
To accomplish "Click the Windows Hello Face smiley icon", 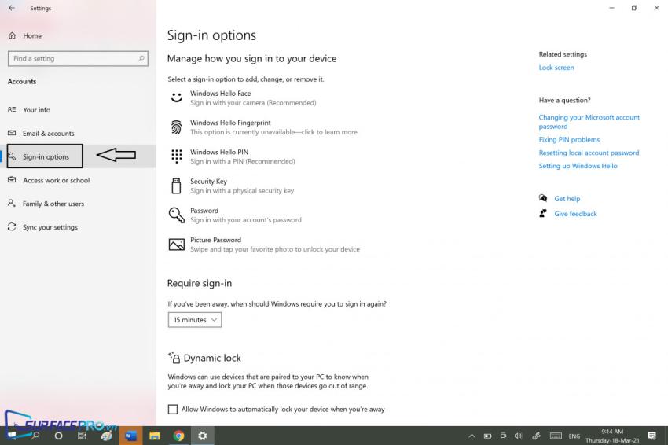I will tap(176, 97).
